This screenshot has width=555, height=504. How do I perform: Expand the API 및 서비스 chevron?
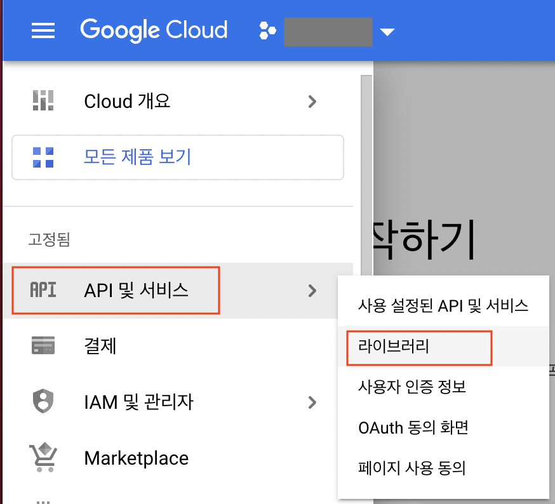pos(312,291)
